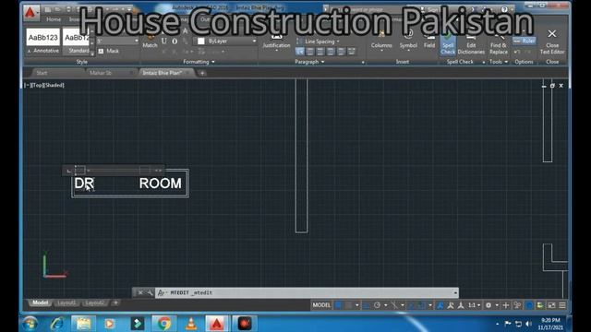
Task: Select the Annotative text style
Action: click(x=43, y=41)
